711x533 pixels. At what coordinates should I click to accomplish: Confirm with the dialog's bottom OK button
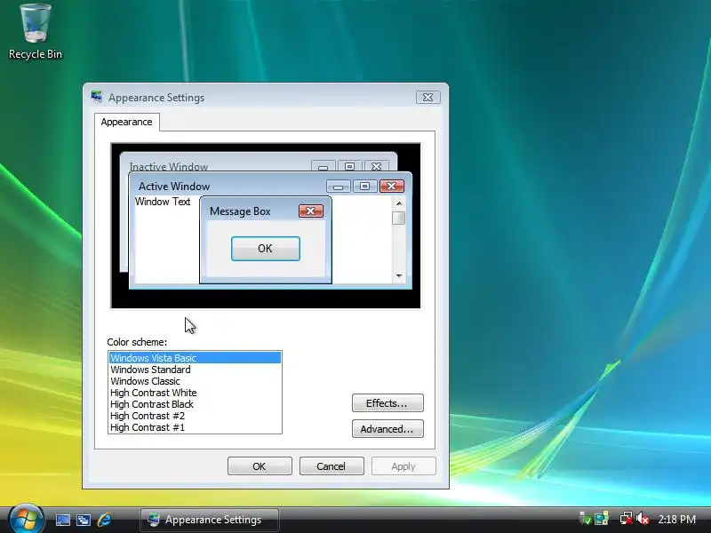[x=260, y=465]
